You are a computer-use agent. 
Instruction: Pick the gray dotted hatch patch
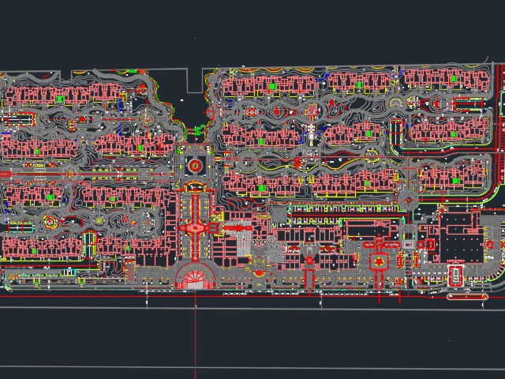(244, 238)
